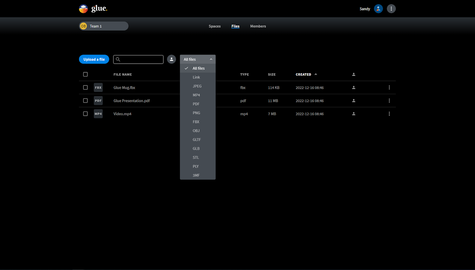Filter files by PDF option
Viewport: 475px width, 270px height.
(198, 104)
